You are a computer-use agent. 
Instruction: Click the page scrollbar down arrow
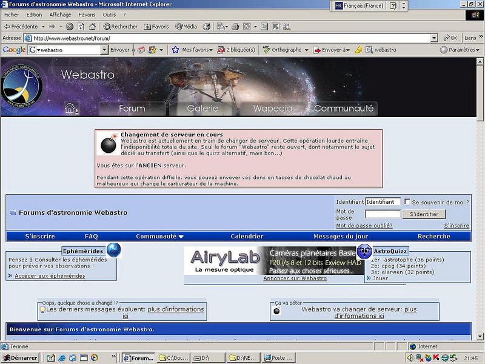[480, 336]
